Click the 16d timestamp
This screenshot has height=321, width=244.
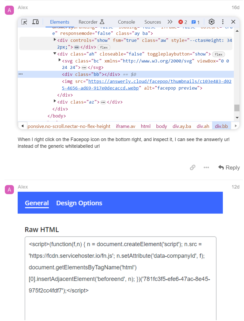[235, 8]
